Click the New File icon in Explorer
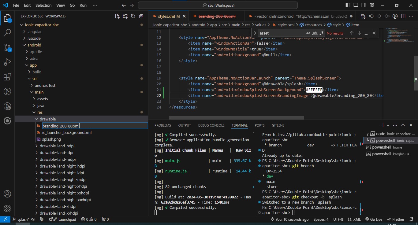Viewport: 418px width, 225px height. 117,16
